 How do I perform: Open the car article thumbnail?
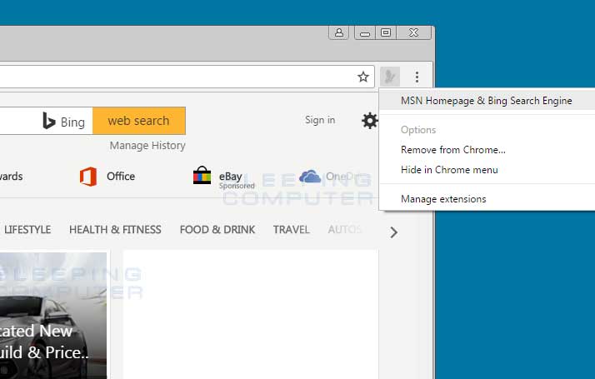pyautogui.click(x=53, y=316)
